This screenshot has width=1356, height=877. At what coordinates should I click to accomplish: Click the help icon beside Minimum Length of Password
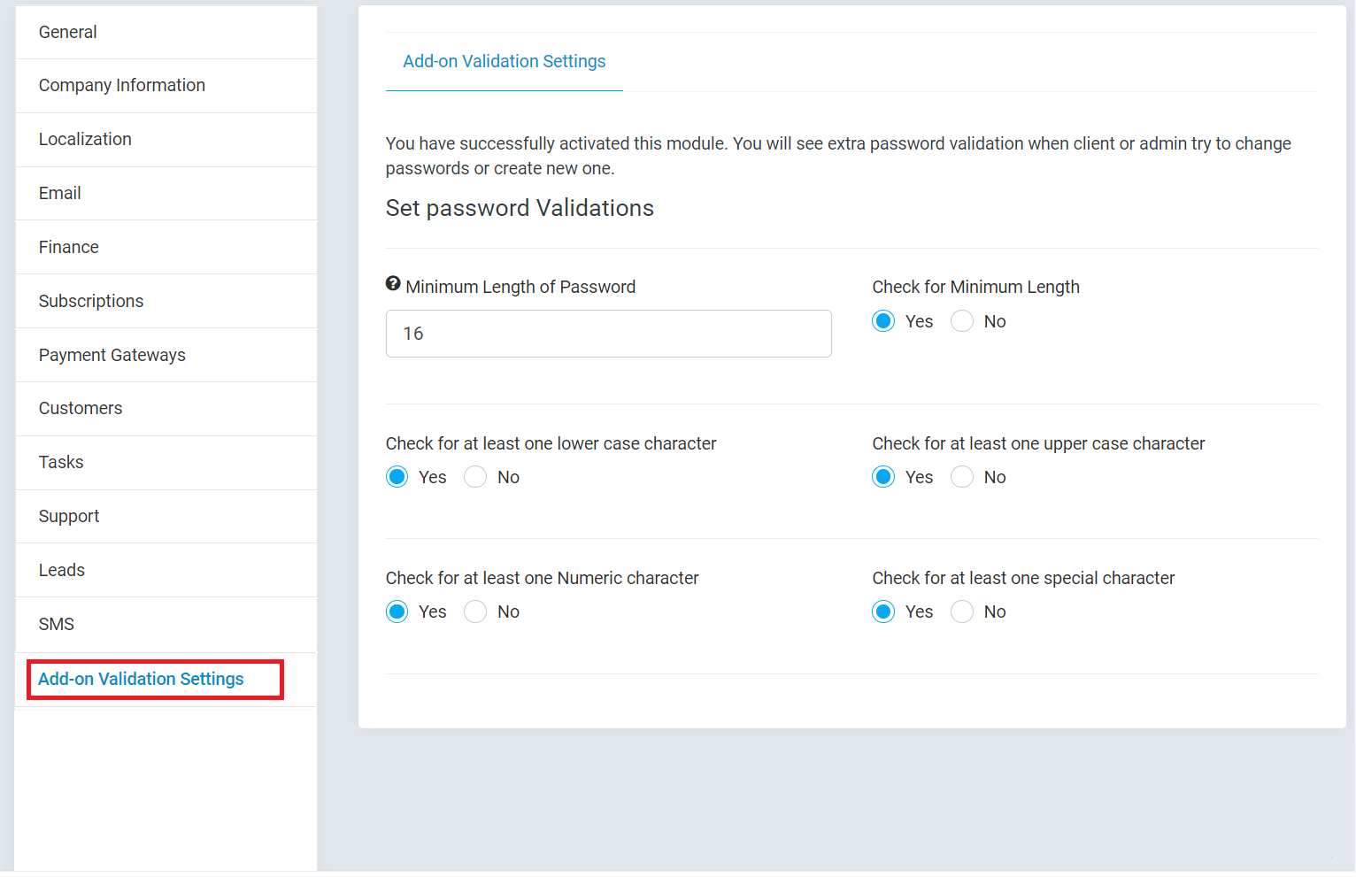point(392,283)
